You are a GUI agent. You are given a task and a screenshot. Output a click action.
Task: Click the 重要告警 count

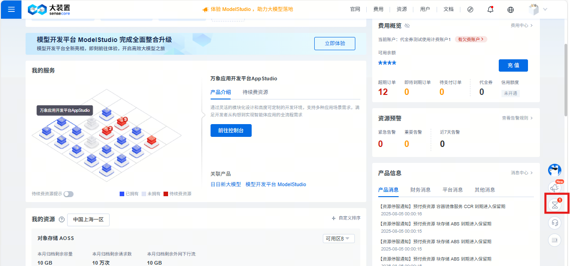pos(406,144)
